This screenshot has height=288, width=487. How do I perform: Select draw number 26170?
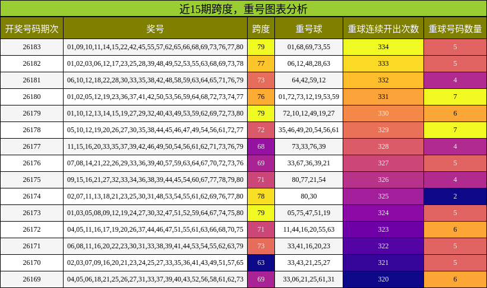pyautogui.click(x=31, y=263)
